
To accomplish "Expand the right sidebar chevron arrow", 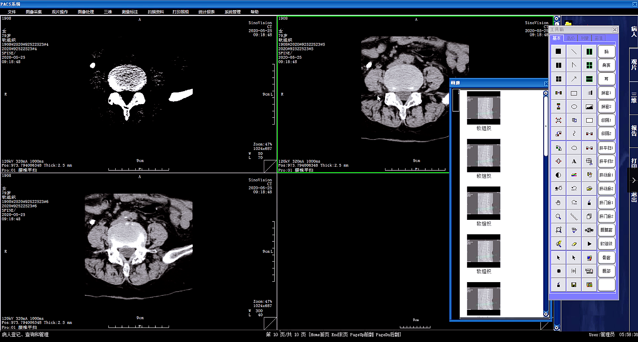I will [x=634, y=180].
